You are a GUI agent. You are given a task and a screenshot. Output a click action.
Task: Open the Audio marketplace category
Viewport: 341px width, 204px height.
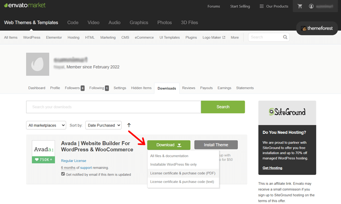click(114, 22)
